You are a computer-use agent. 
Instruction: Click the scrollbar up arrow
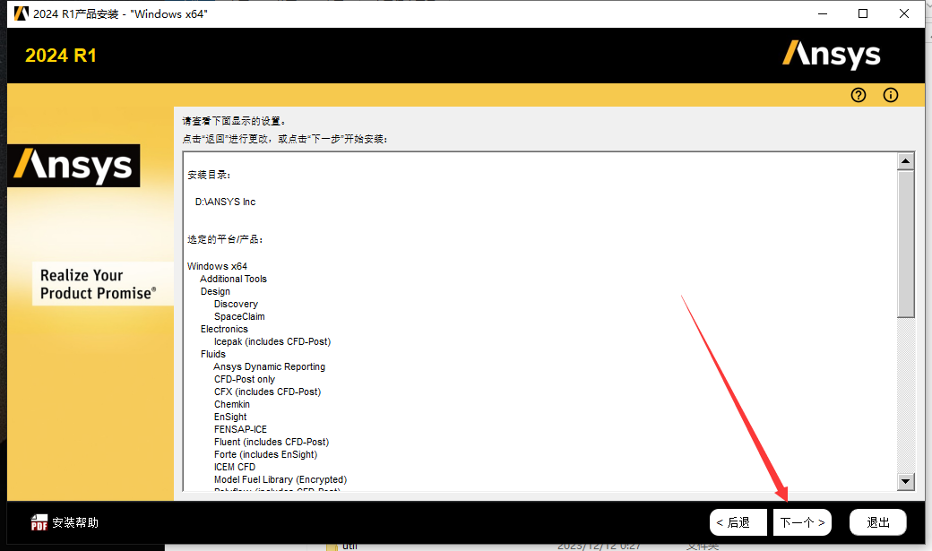click(905, 161)
